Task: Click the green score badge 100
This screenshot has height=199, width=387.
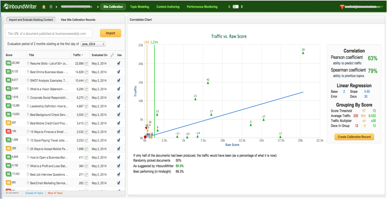Action: (8, 63)
